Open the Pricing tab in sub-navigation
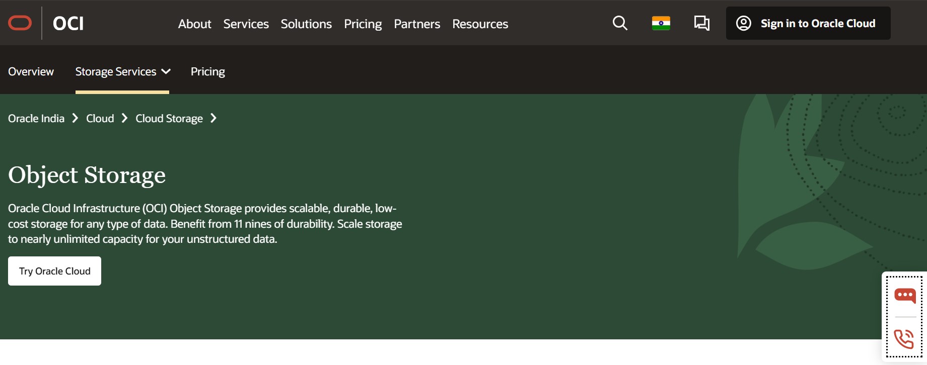 [207, 71]
